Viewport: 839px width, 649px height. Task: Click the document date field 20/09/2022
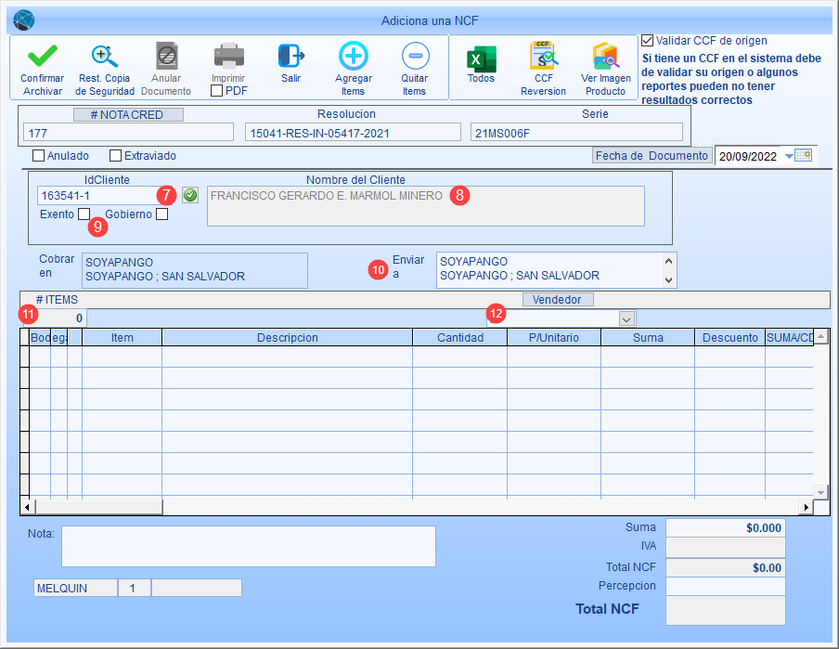coord(748,156)
